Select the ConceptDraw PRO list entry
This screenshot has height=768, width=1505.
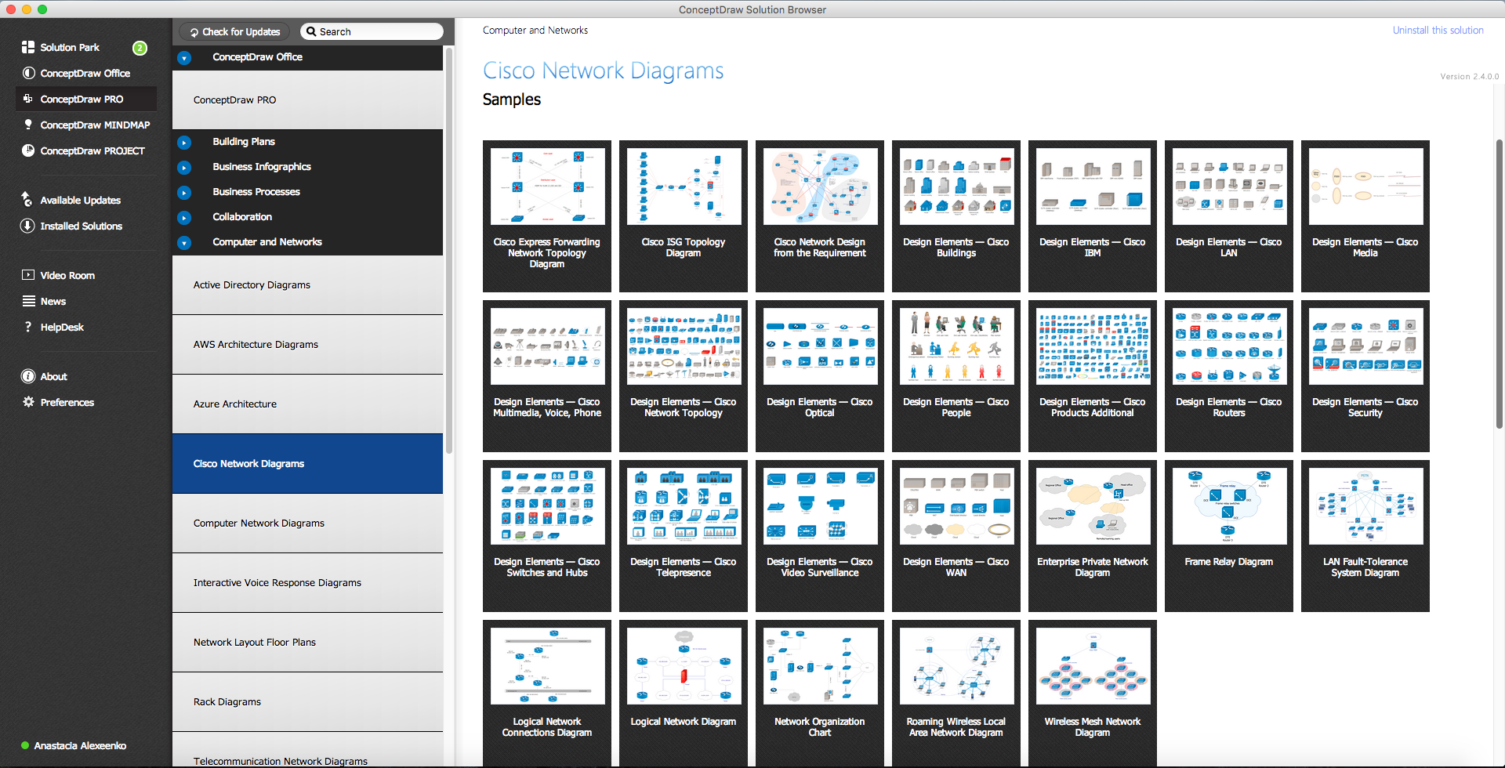coord(307,100)
